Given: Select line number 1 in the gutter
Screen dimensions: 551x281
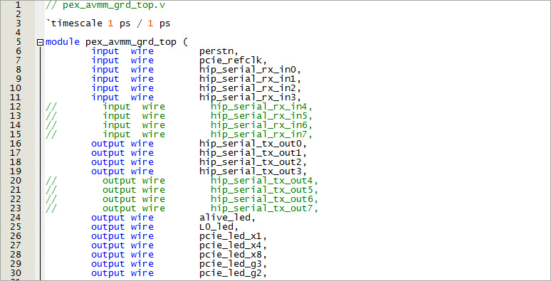Looking at the screenshot, I should tap(19, 5).
